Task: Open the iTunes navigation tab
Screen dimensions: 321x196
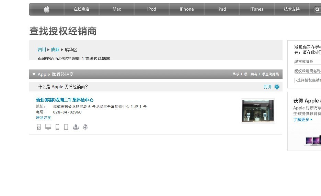Action: [256, 9]
